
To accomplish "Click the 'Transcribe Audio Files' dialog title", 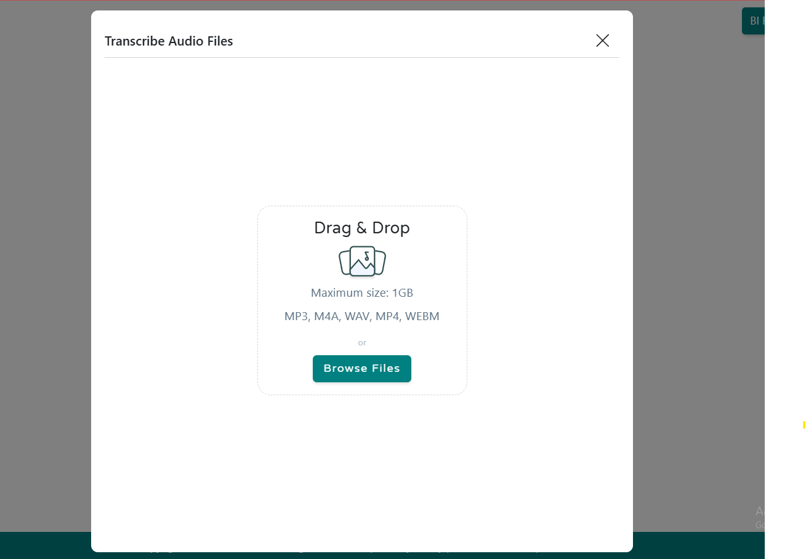I will pos(169,41).
